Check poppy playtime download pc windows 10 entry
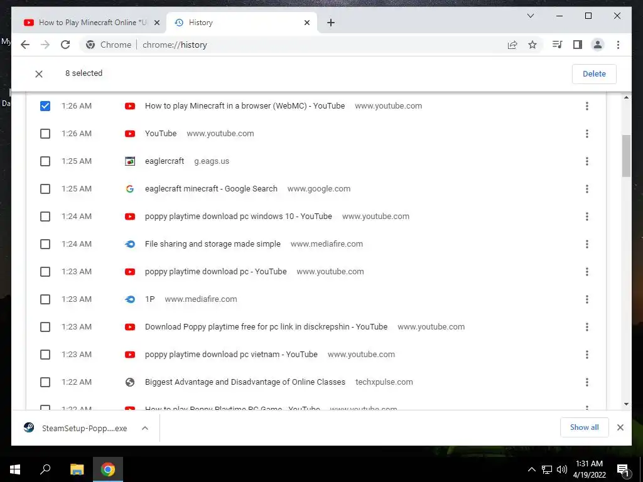Viewport: 643px width, 482px height. (45, 217)
